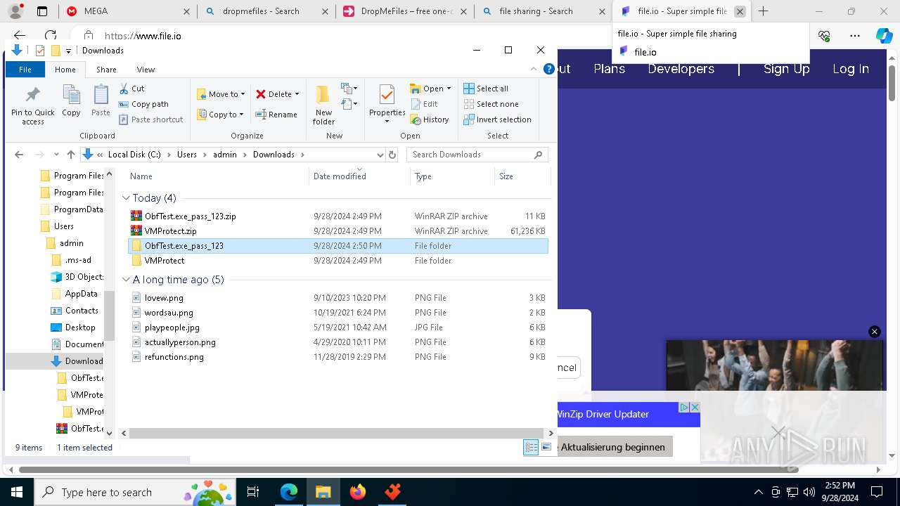Click the Cut scissors command

click(132, 89)
